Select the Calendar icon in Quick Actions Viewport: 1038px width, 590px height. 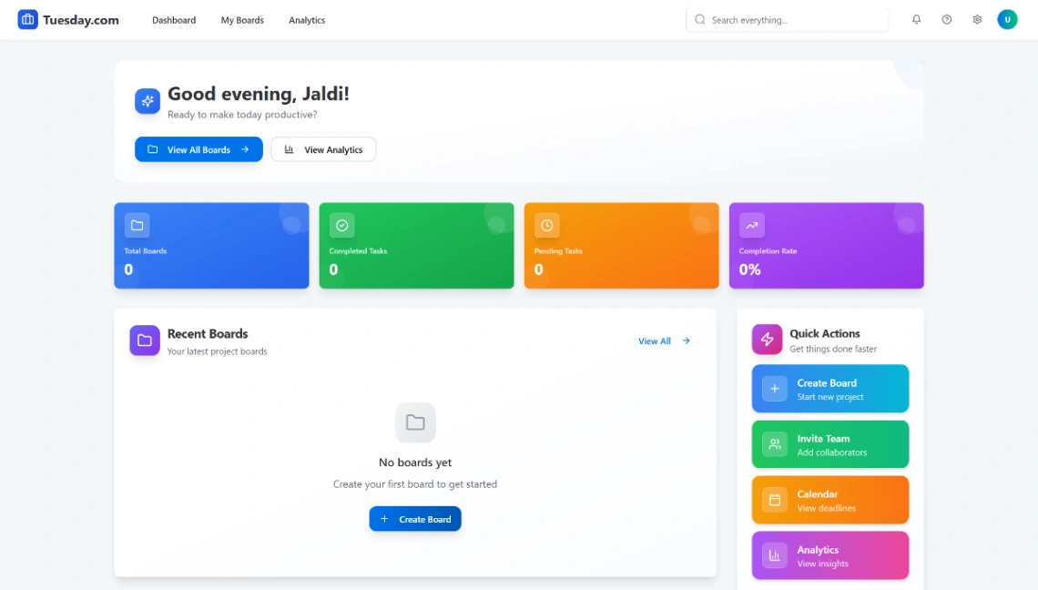[774, 500]
